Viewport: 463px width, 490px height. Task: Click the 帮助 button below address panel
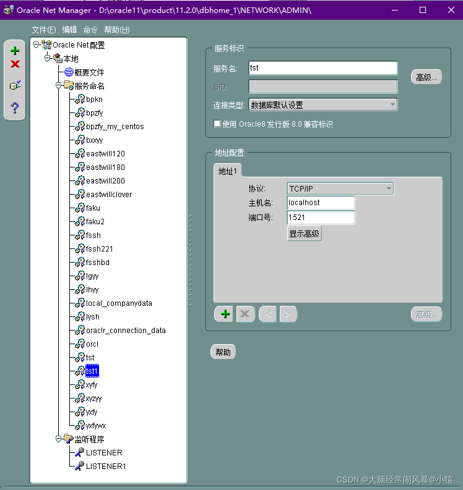coord(223,352)
